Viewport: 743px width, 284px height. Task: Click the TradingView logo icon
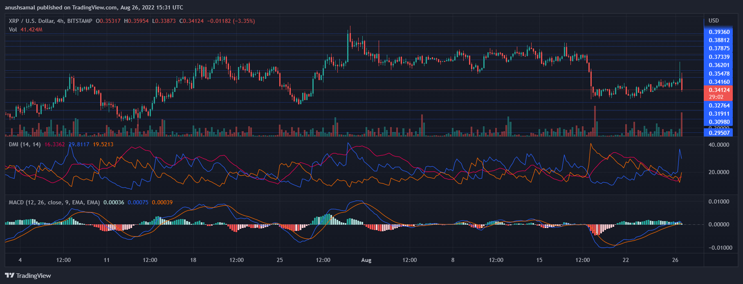(x=10, y=275)
